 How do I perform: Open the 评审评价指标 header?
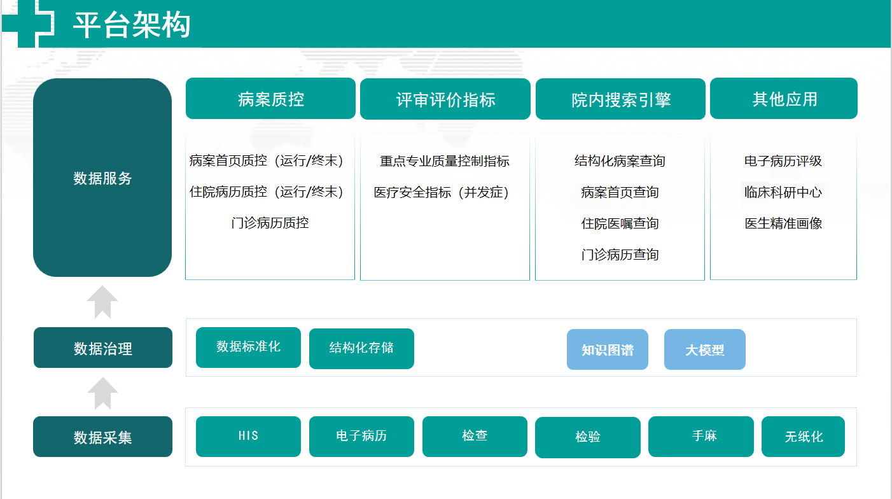[x=445, y=99]
